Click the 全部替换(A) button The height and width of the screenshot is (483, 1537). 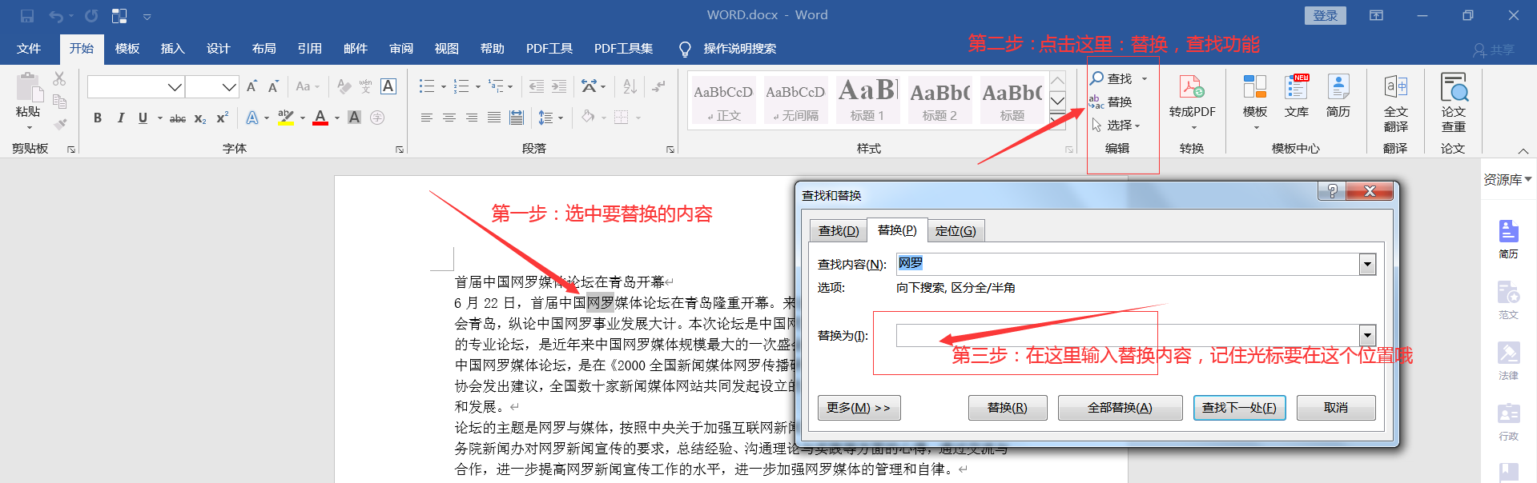pos(1120,408)
